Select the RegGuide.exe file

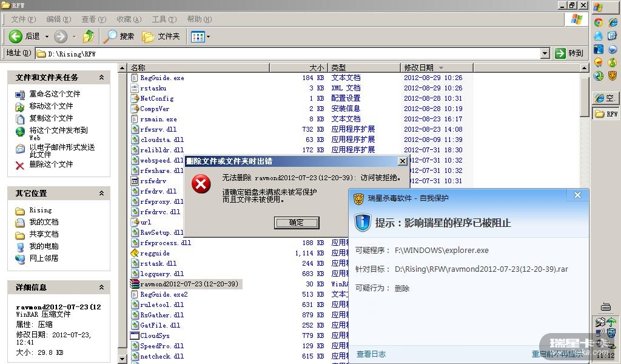[162, 78]
